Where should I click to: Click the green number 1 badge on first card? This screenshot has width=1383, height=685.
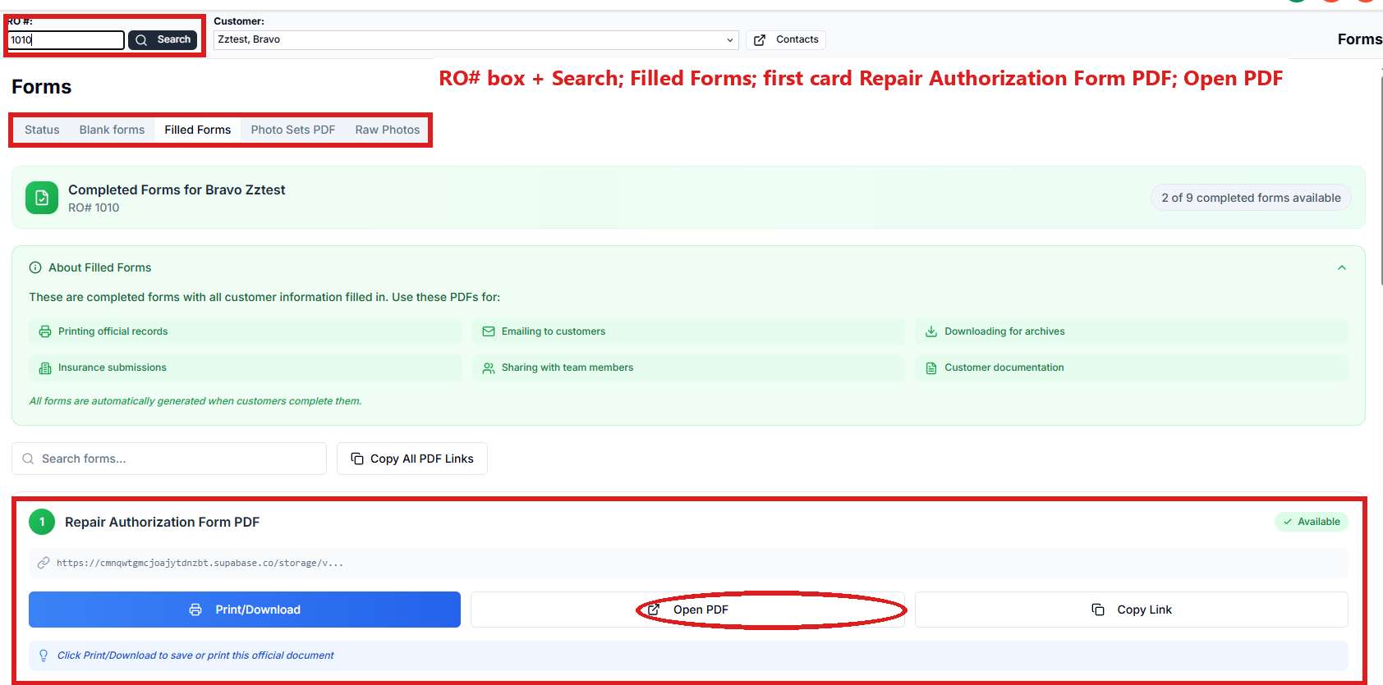click(42, 522)
